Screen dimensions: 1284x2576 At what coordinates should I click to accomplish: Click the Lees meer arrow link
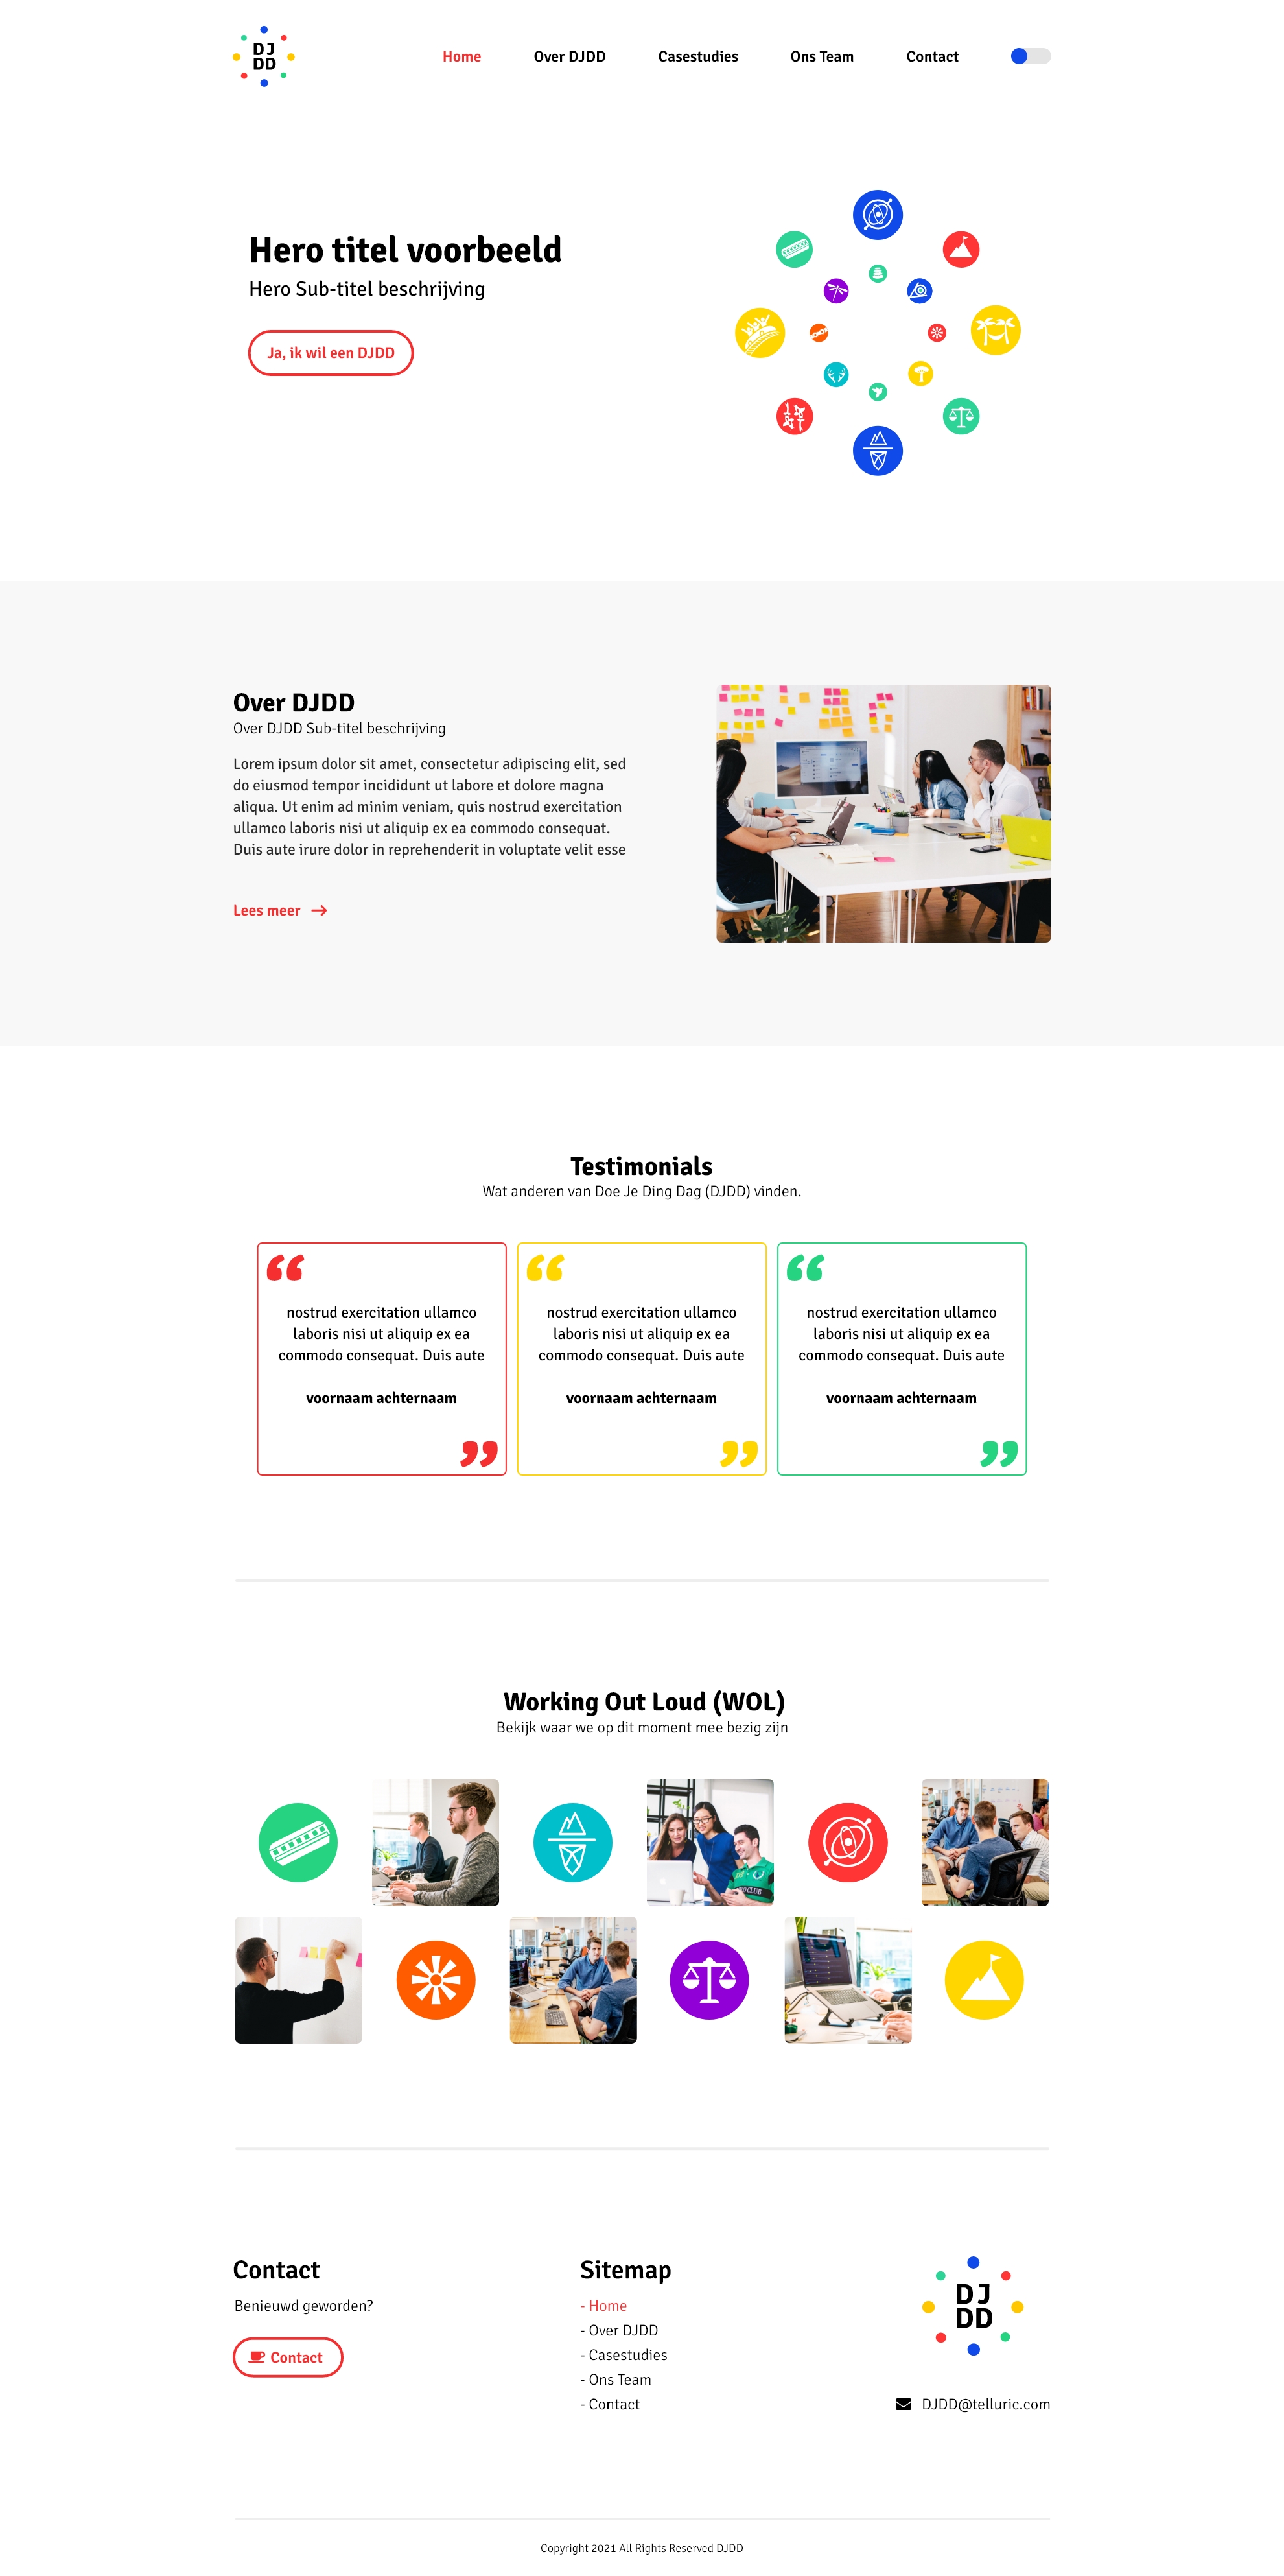pyautogui.click(x=283, y=912)
